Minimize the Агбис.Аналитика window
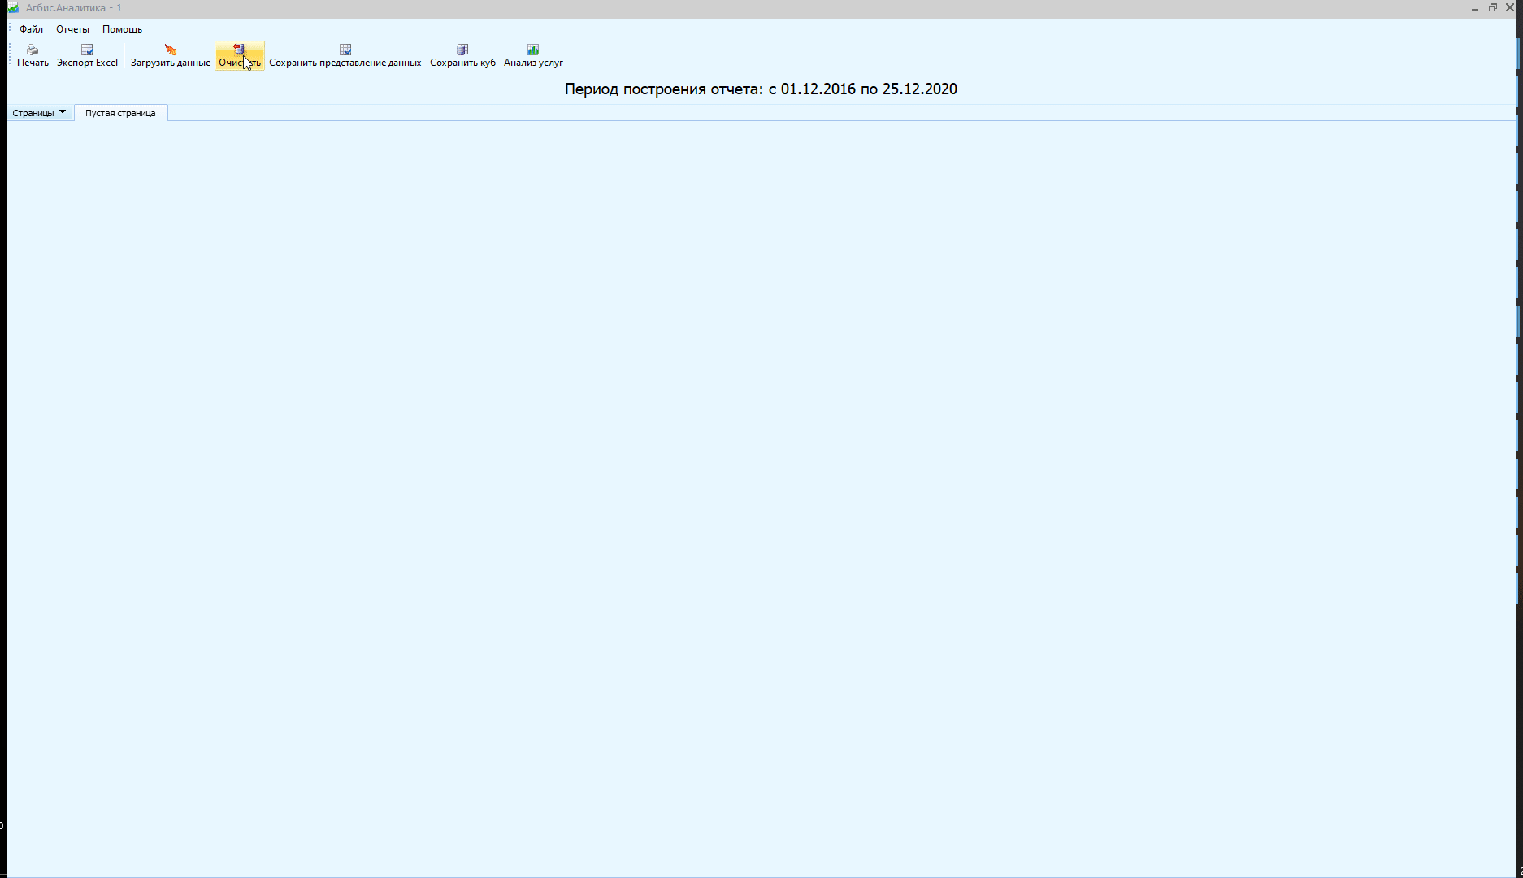Screen dimensions: 1523x878 point(1475,8)
